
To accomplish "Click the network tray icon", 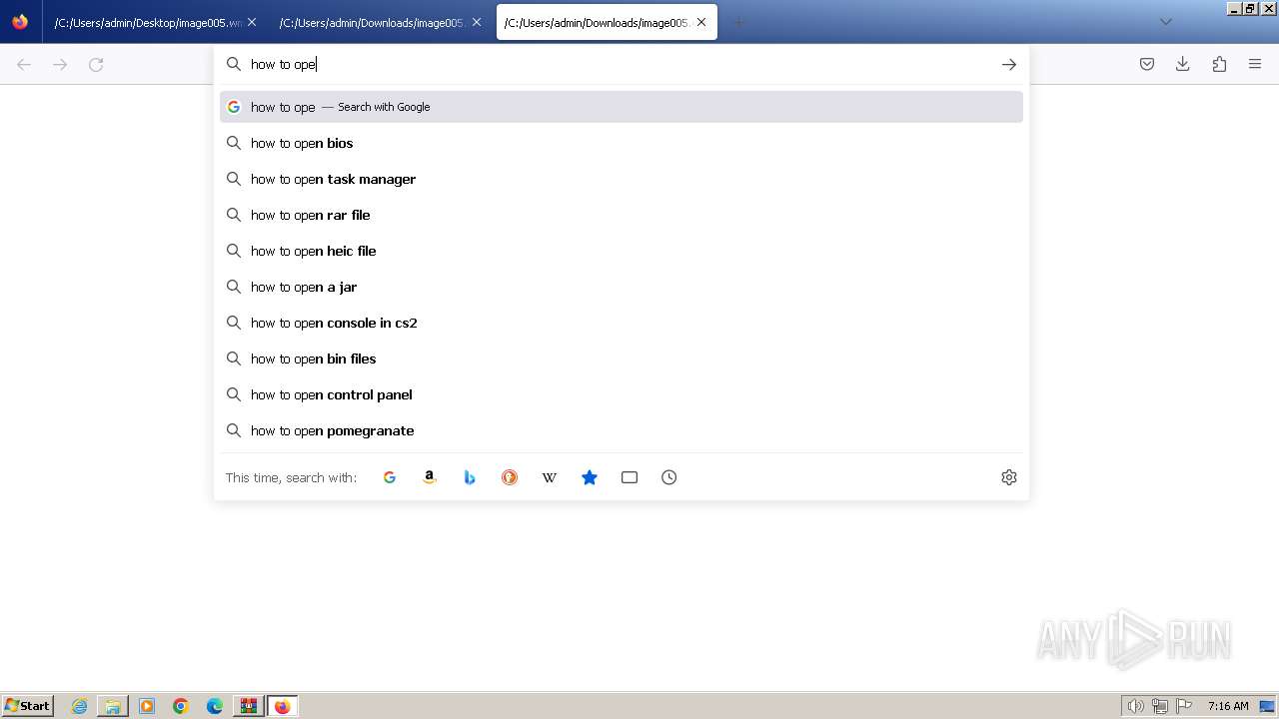I will click(1160, 706).
